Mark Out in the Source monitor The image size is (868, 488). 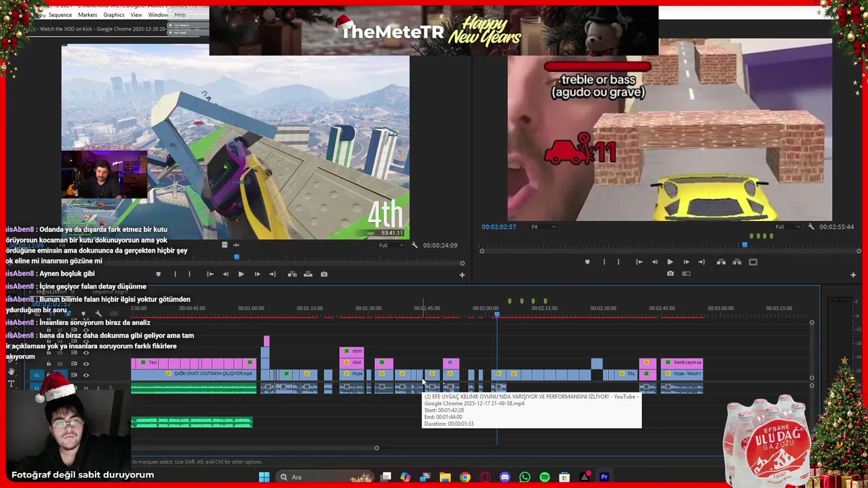(189, 274)
